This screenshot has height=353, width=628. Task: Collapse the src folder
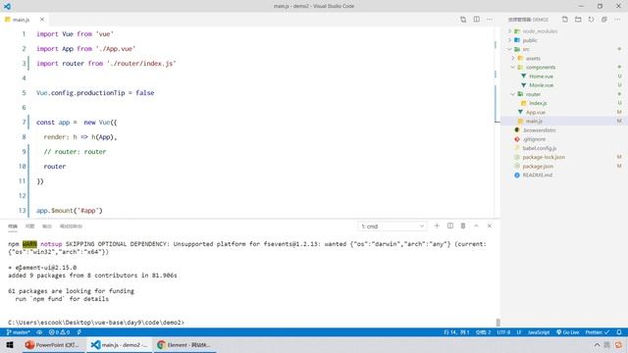(526, 49)
